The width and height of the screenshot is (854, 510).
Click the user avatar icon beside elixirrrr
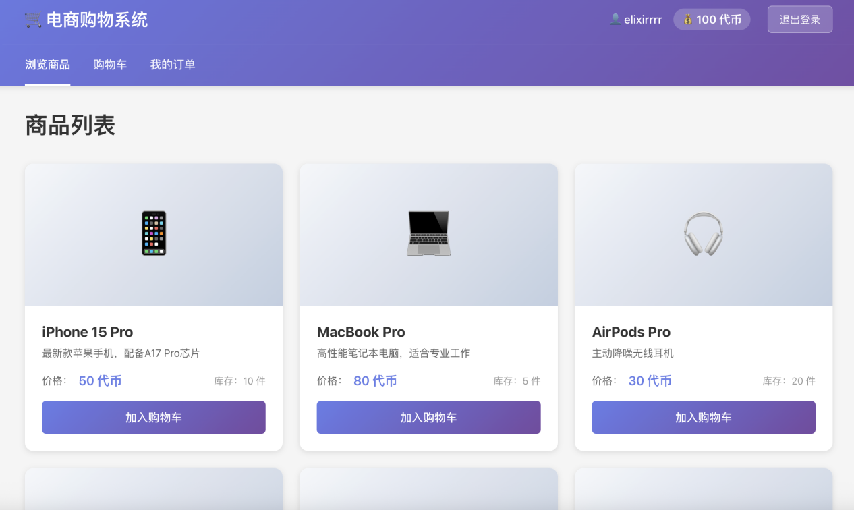(615, 20)
